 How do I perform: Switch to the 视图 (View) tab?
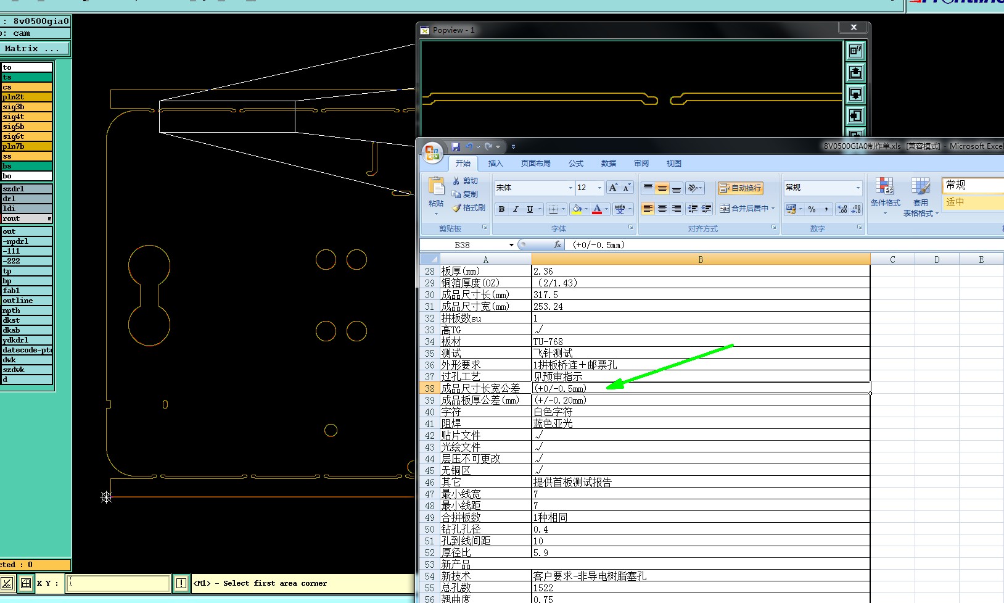pyautogui.click(x=674, y=164)
